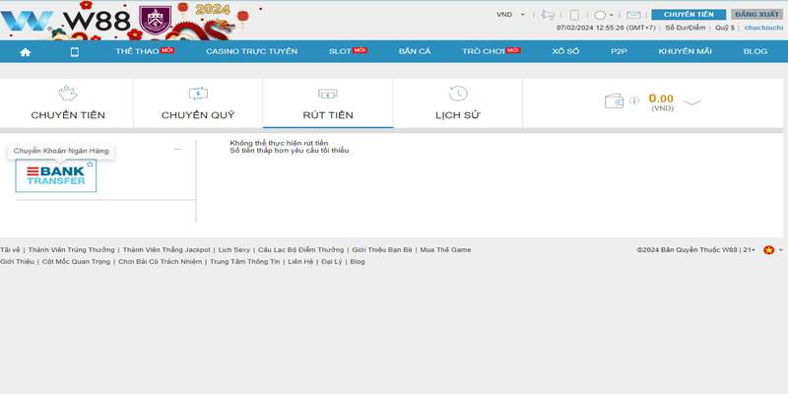Open the envelope messages icon
The image size is (788, 394).
[632, 16]
